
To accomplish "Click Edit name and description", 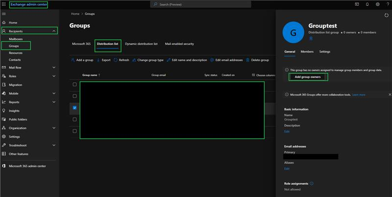I will click(x=187, y=60).
